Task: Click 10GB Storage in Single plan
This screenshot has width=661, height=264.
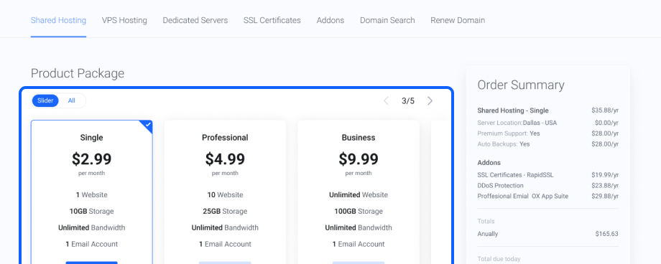Action: [91, 212]
